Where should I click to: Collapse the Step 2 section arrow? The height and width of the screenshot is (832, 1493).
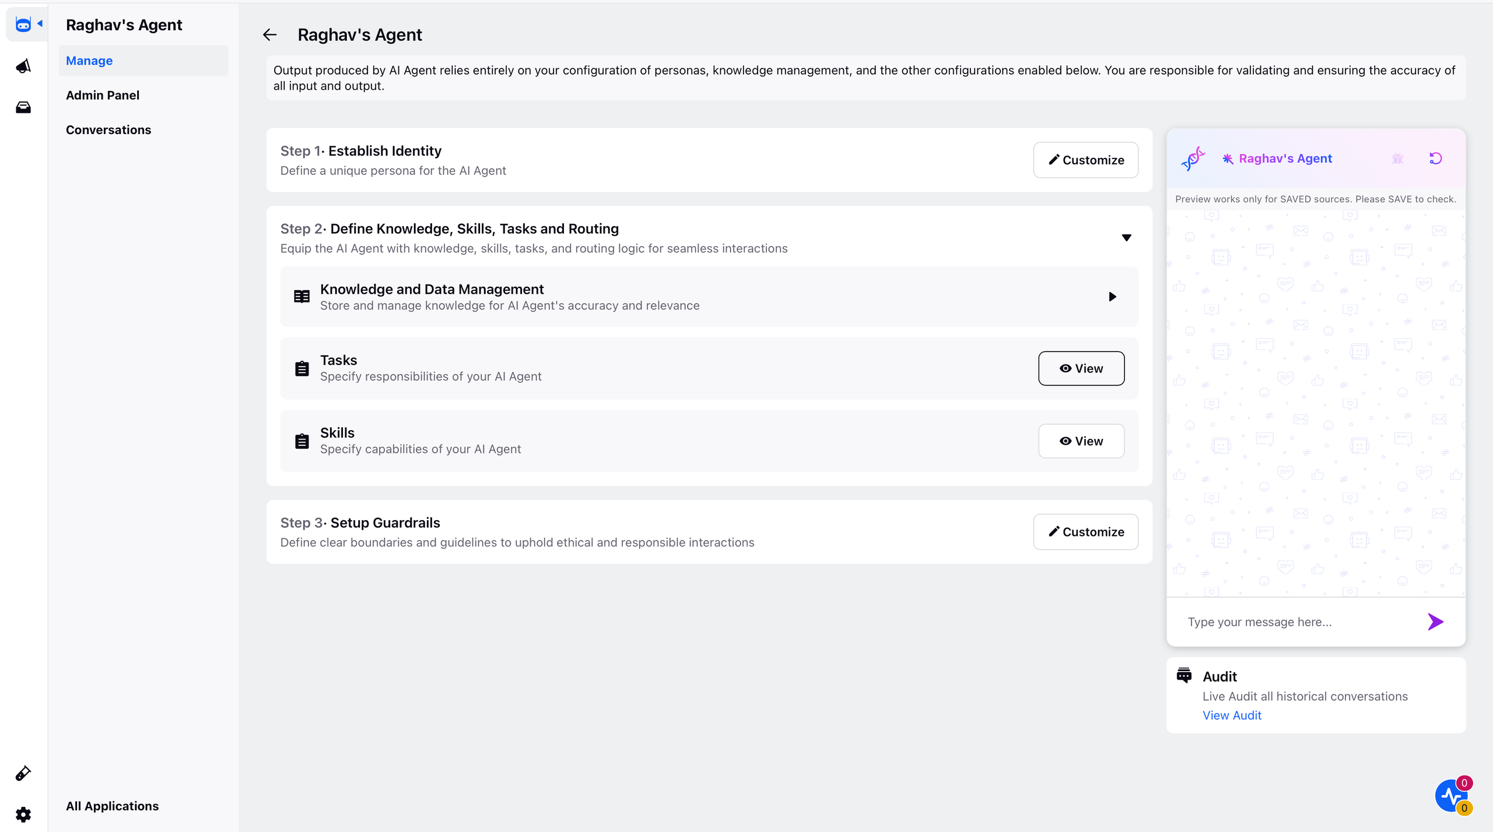pyautogui.click(x=1126, y=238)
